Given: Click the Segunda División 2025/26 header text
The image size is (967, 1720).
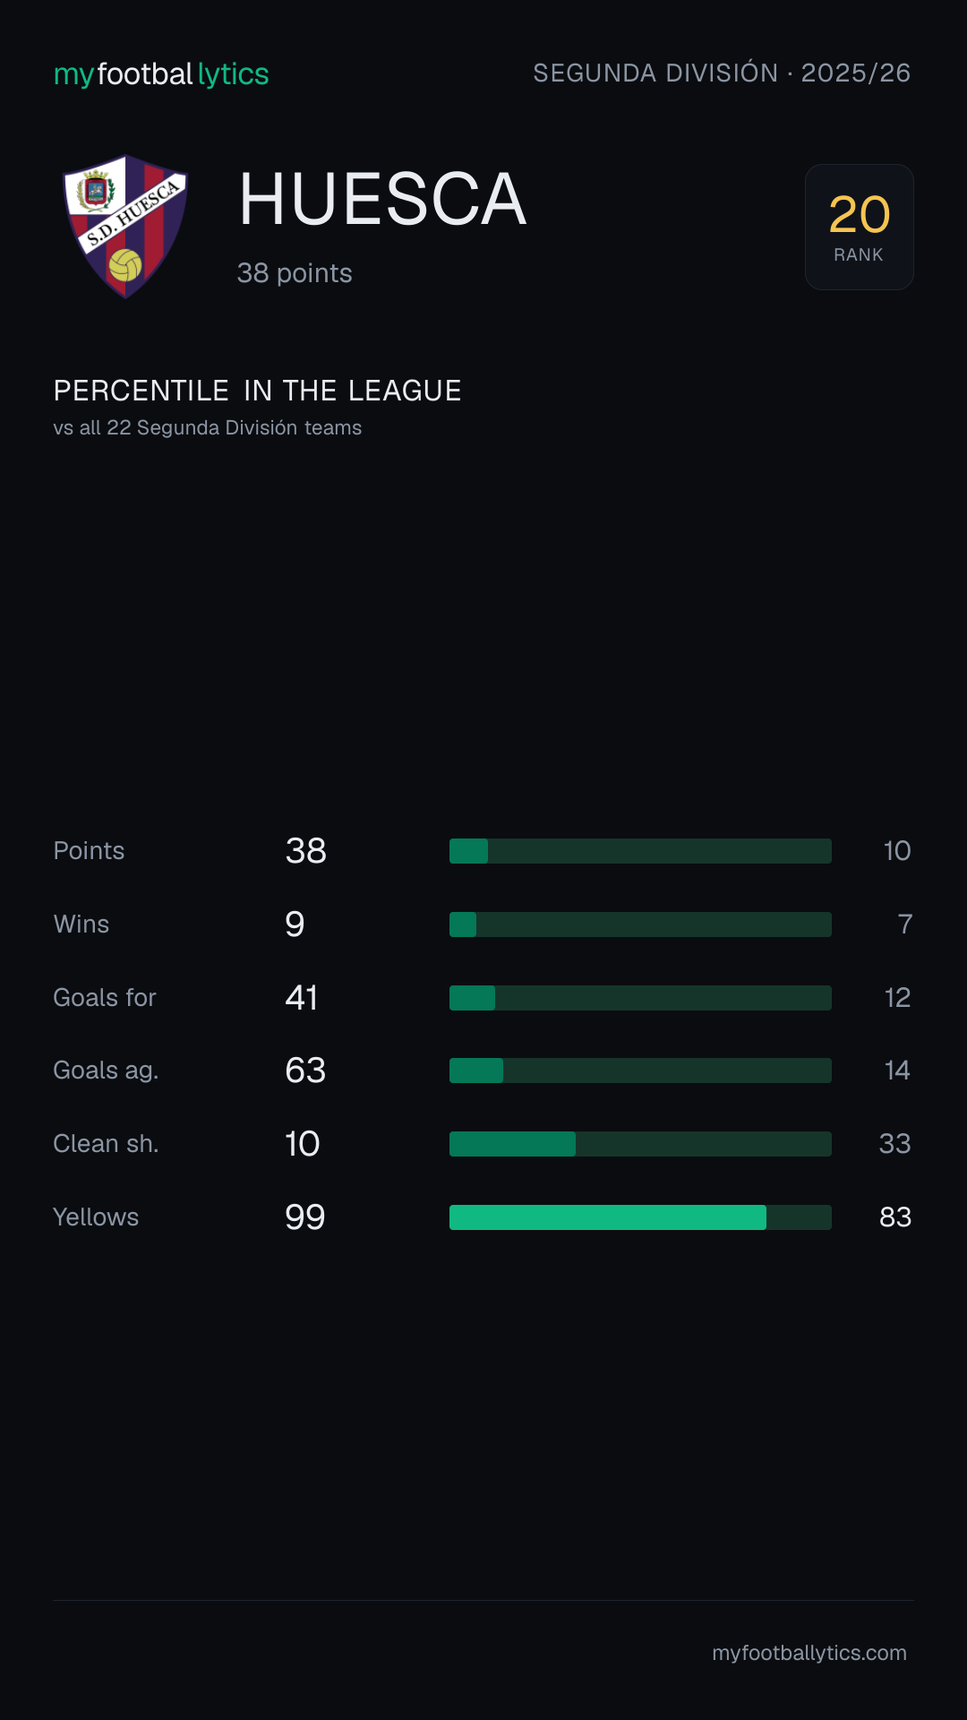Looking at the screenshot, I should (x=722, y=73).
